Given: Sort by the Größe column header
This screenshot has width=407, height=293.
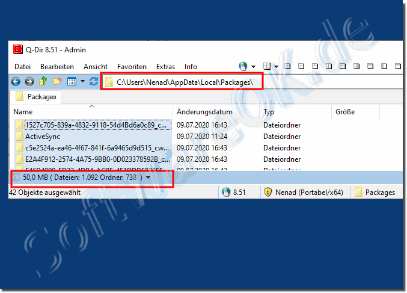Looking at the screenshot, I should [356, 112].
